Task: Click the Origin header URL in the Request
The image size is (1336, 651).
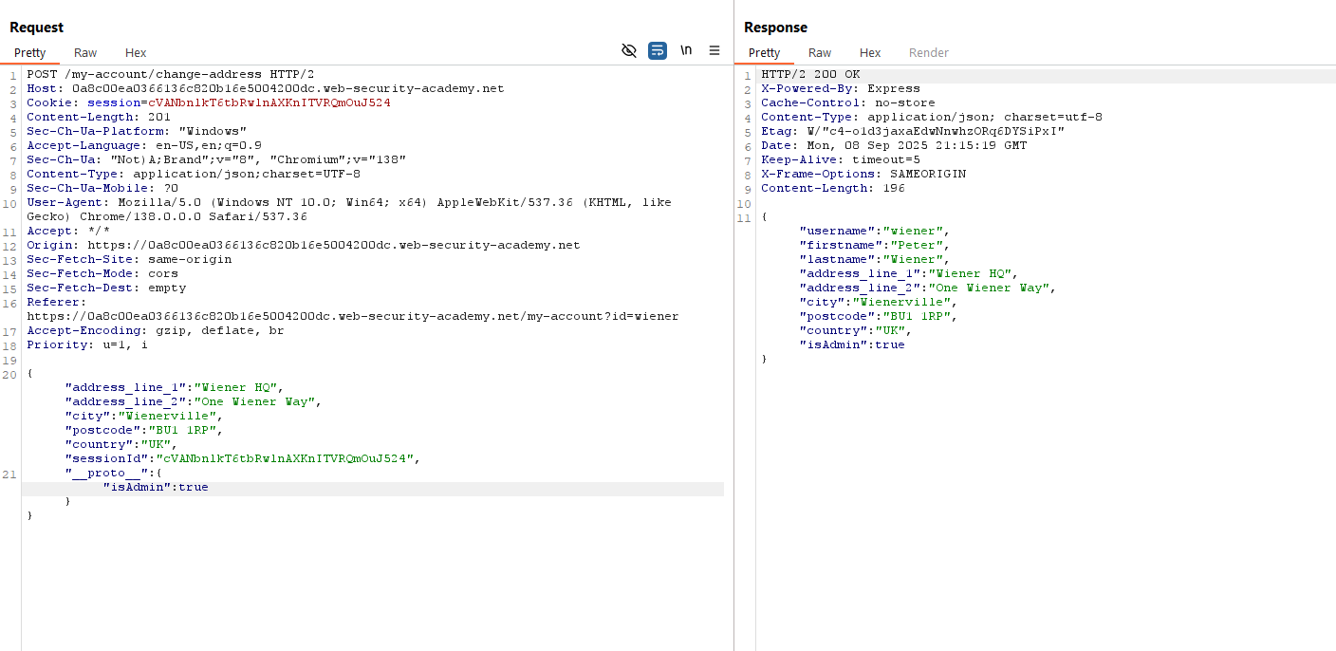Action: (332, 245)
